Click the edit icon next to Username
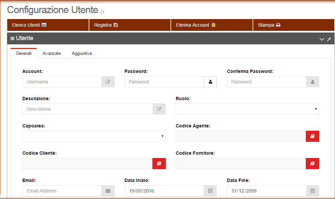 click(x=108, y=82)
